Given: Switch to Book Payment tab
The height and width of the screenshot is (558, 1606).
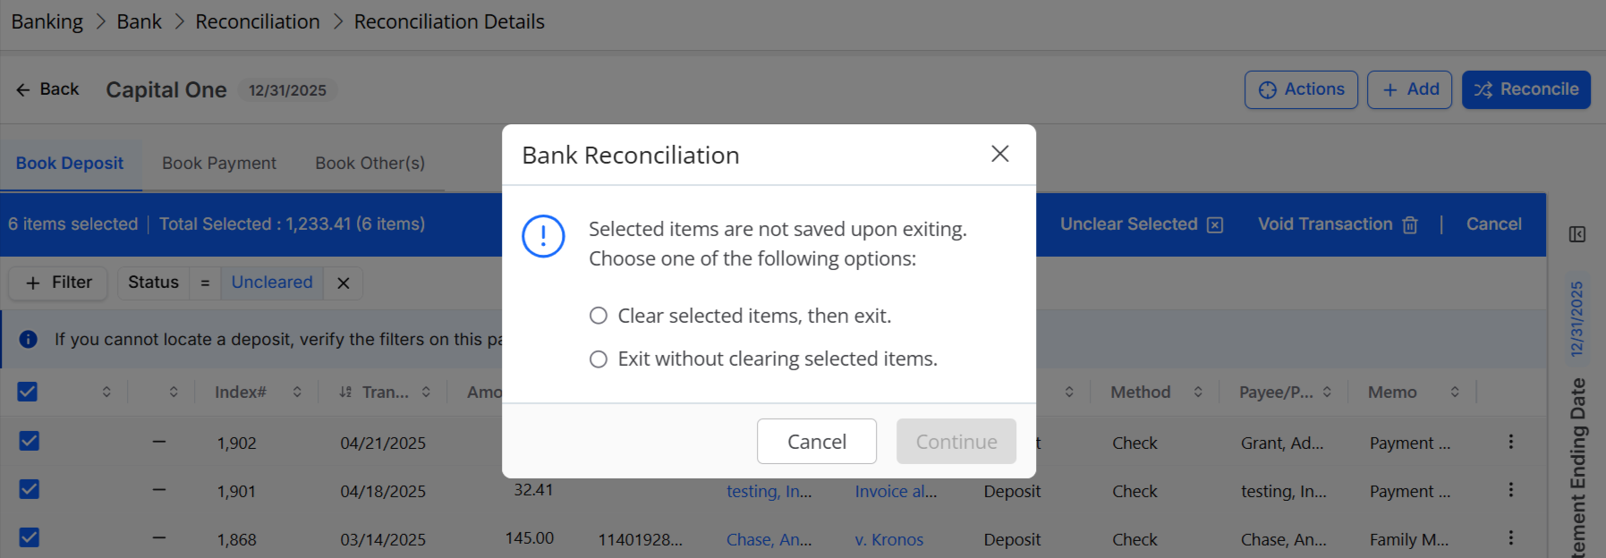Looking at the screenshot, I should 219,164.
